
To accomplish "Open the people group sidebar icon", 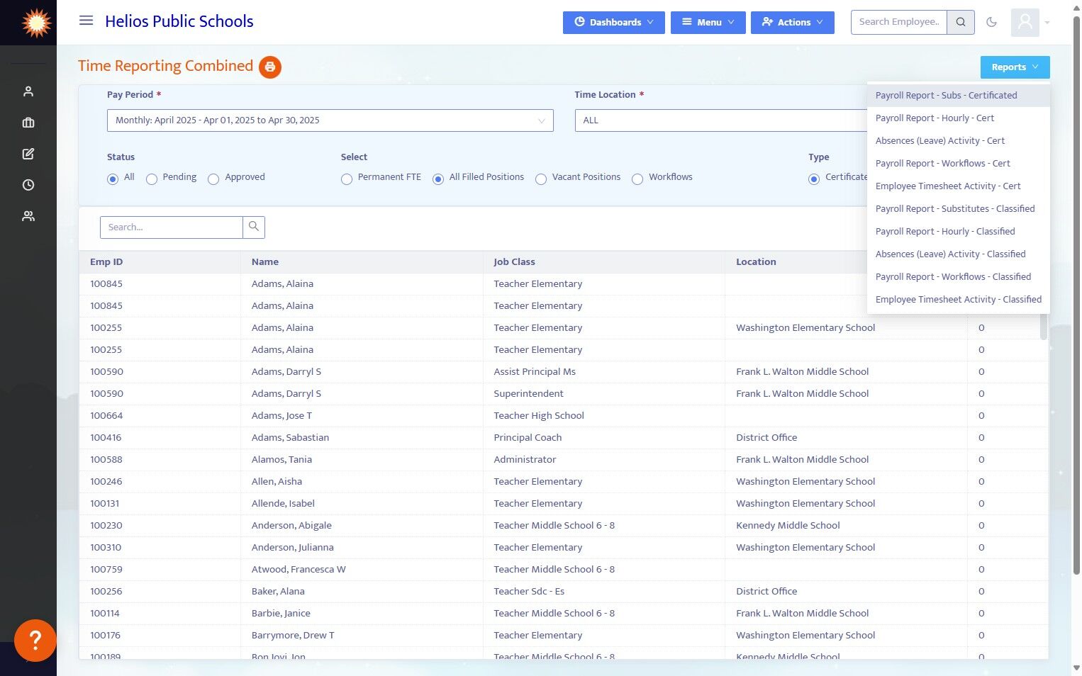I will (x=28, y=216).
